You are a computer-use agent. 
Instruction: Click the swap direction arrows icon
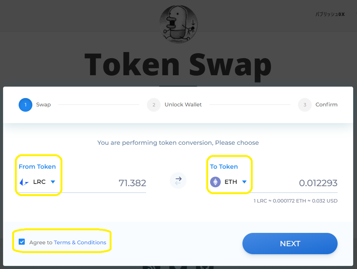click(178, 180)
